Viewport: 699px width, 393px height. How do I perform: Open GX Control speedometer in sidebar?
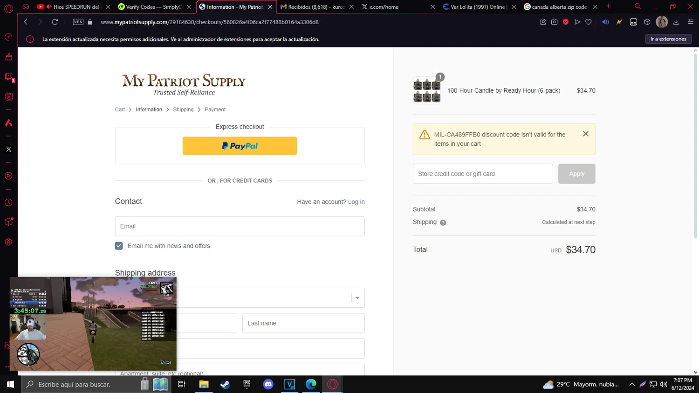tap(8, 37)
